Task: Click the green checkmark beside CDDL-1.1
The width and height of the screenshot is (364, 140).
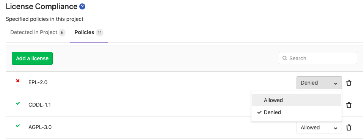Action: (x=18, y=104)
